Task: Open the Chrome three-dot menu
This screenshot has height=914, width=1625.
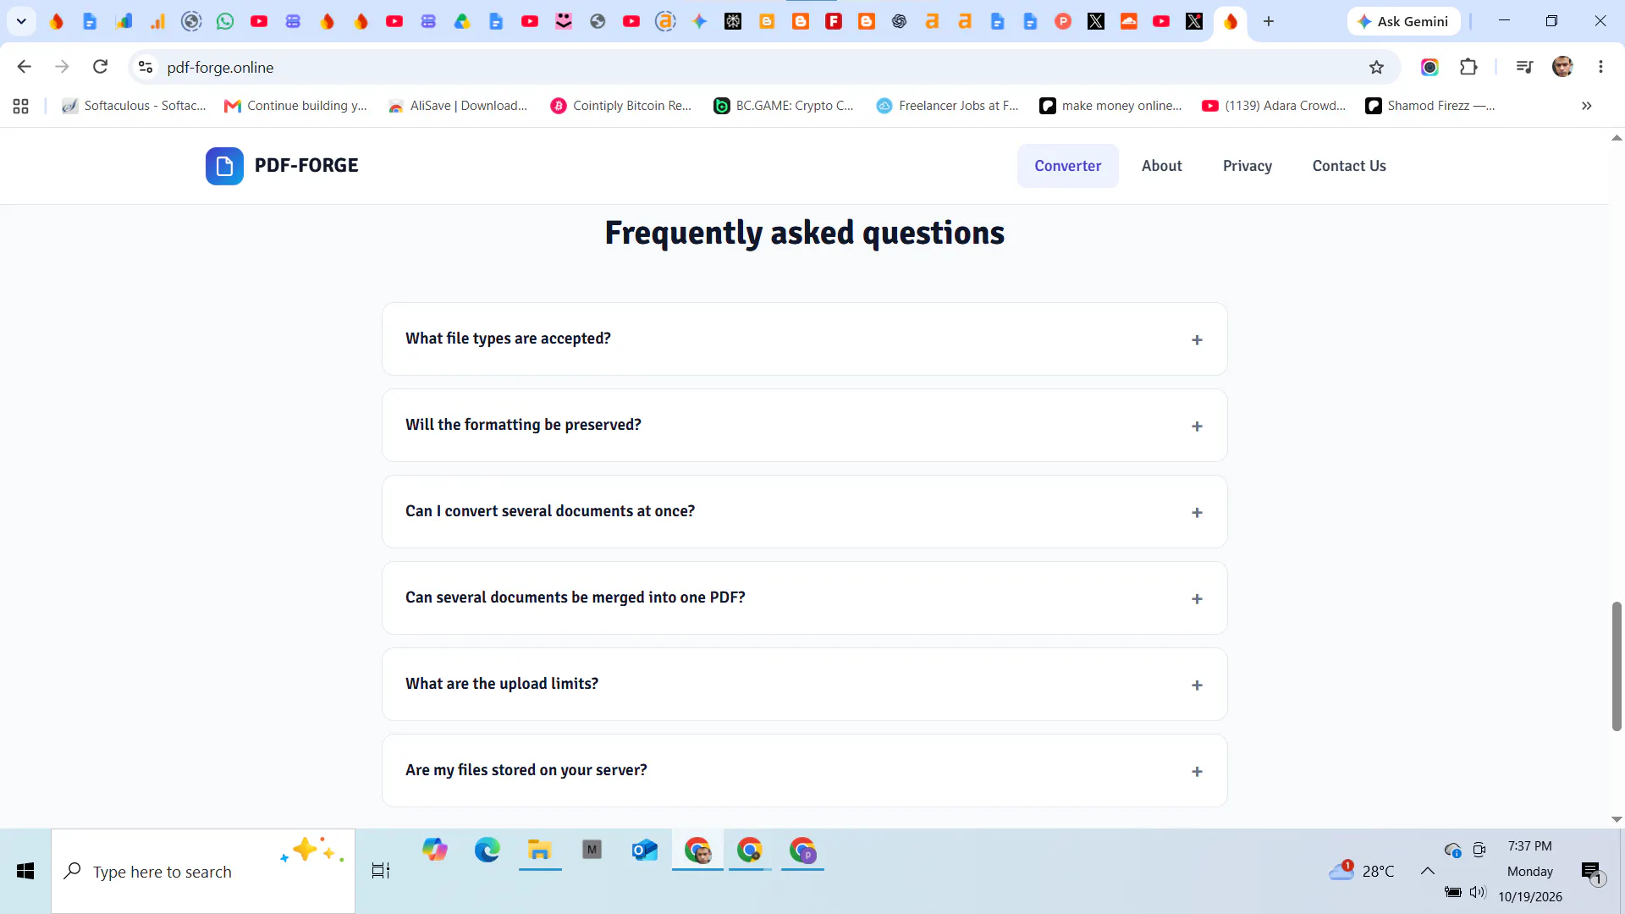Action: 1600,67
